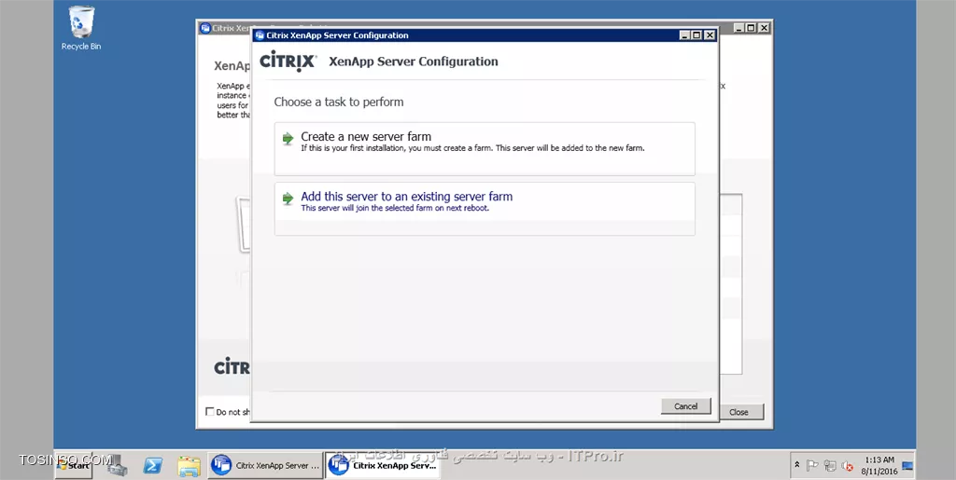Open Windows Explorer from the taskbar
The width and height of the screenshot is (956, 480).
coord(189,466)
